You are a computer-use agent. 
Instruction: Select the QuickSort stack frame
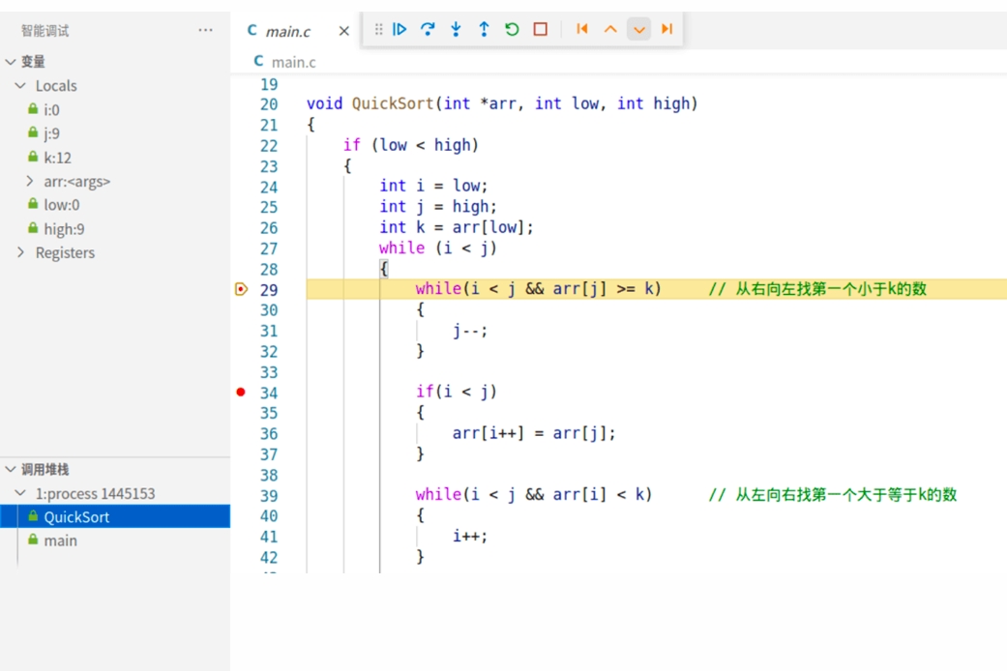[x=116, y=517]
